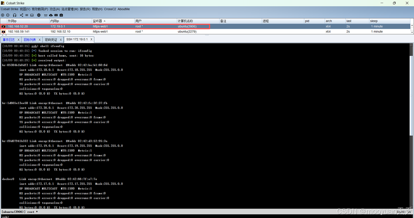Sort by the 备注 column header
This screenshot has height=218, width=414.
(x=240, y=21)
